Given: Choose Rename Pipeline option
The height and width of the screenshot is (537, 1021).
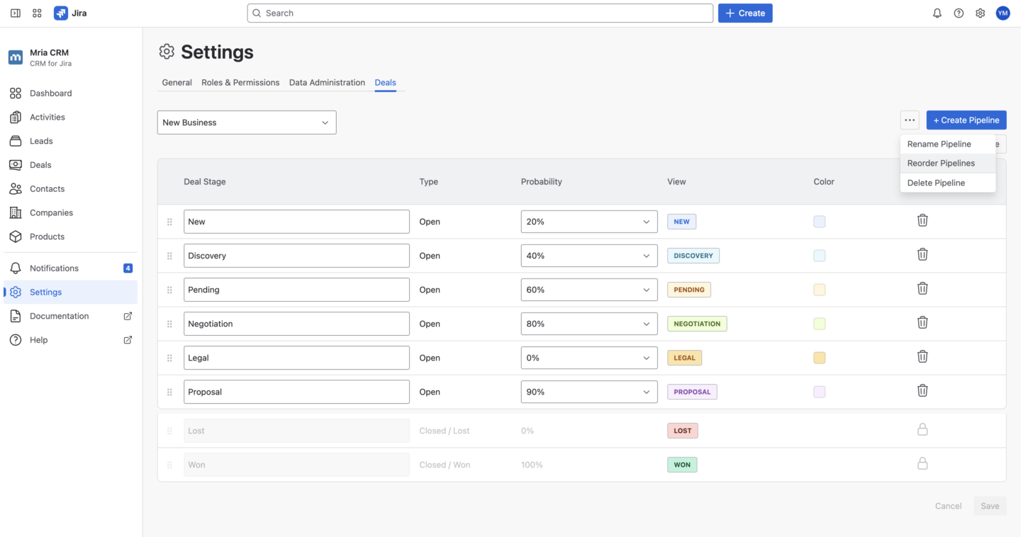Looking at the screenshot, I should point(940,144).
